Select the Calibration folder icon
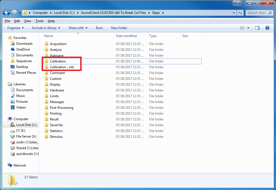 point(47,61)
